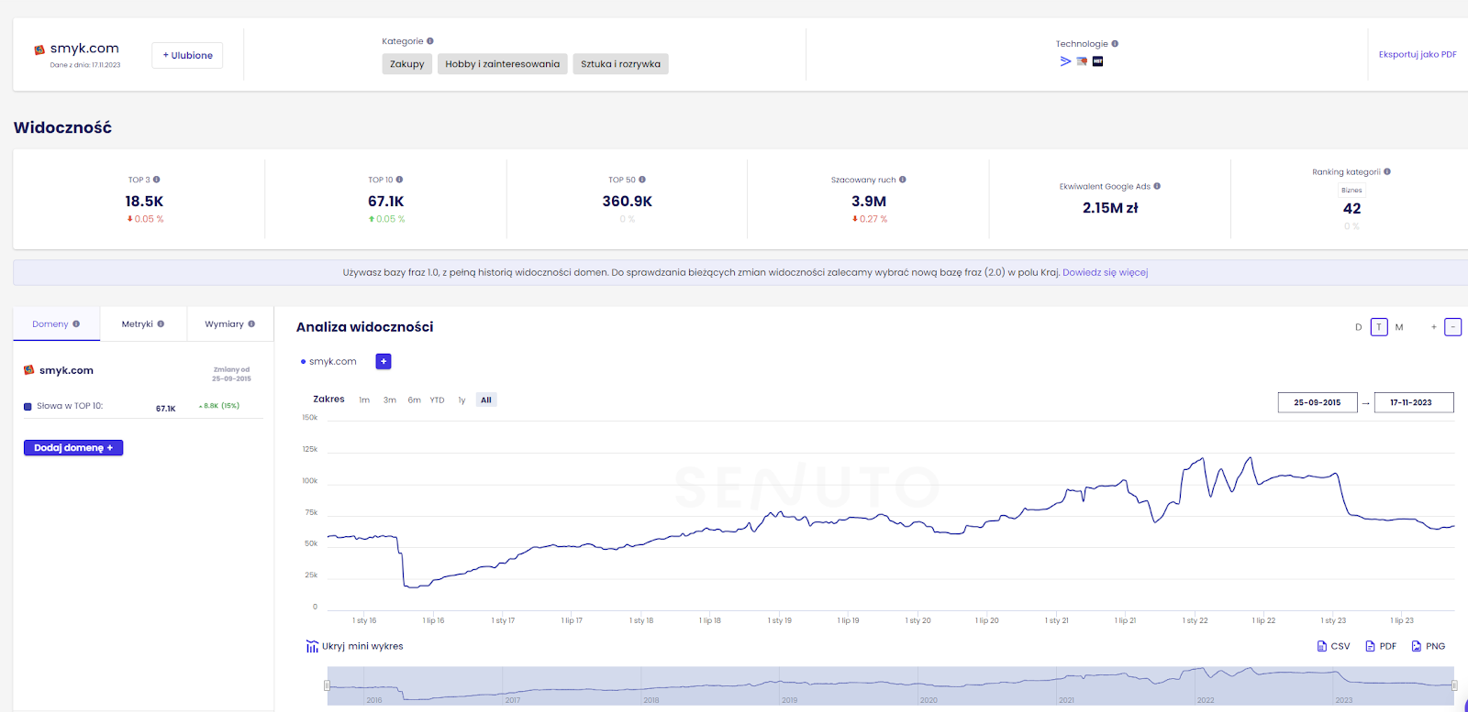This screenshot has width=1468, height=712.
Task: Click smyk.com domain name in Domeny panel
Action: pyautogui.click(x=66, y=370)
